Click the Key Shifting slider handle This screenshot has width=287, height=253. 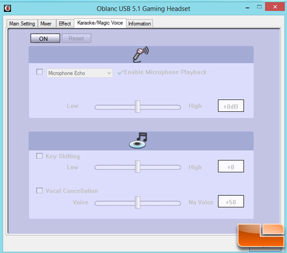[137, 167]
